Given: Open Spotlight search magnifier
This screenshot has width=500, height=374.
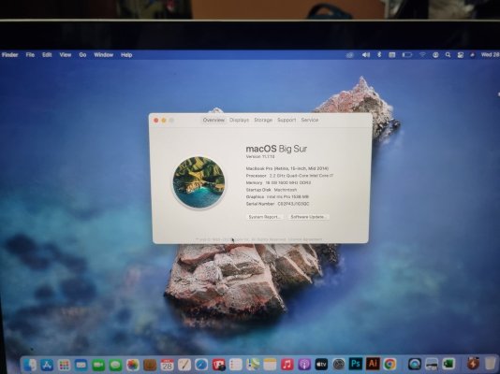Looking at the screenshot, I should click(448, 55).
